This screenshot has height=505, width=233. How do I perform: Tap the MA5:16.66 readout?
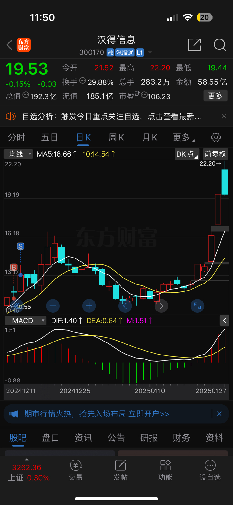pos(57,154)
